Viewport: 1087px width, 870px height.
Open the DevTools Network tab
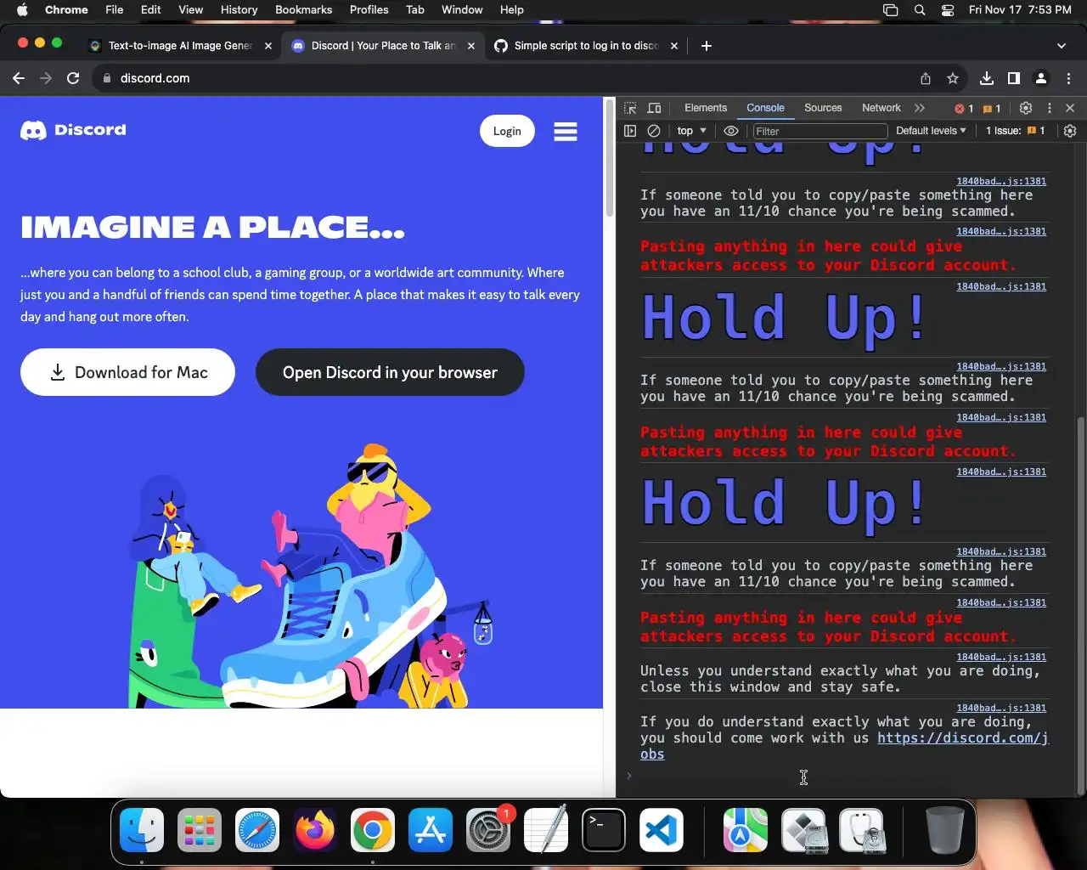click(881, 108)
